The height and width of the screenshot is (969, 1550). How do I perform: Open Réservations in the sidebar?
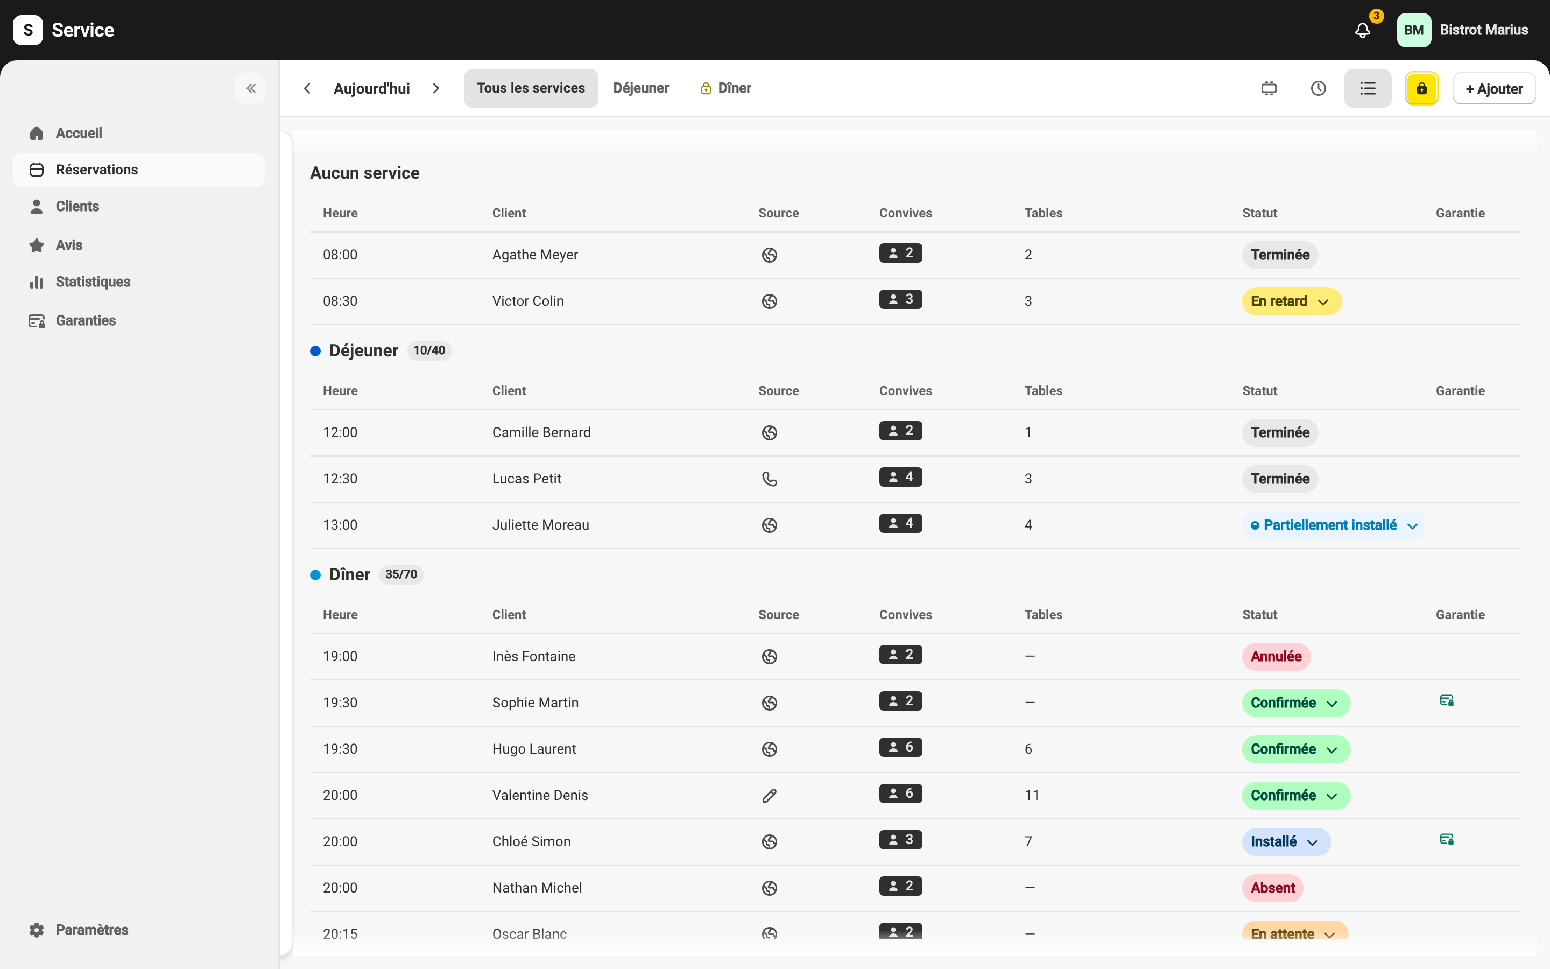(138, 170)
